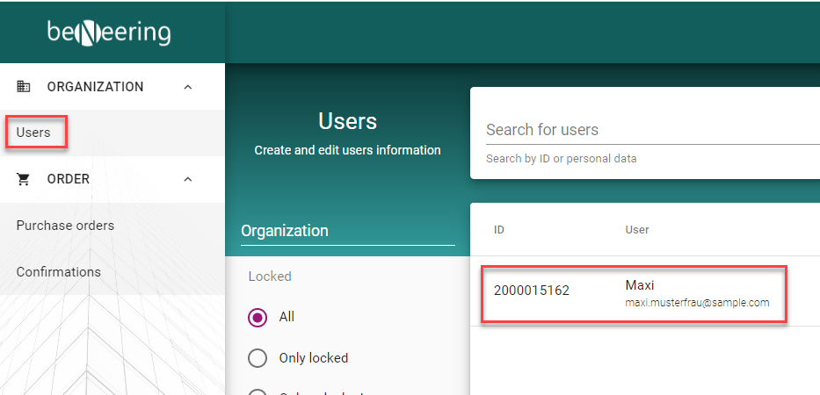Image resolution: width=820 pixels, height=395 pixels.
Task: Select the partially visible third radio option
Action: tap(258, 391)
